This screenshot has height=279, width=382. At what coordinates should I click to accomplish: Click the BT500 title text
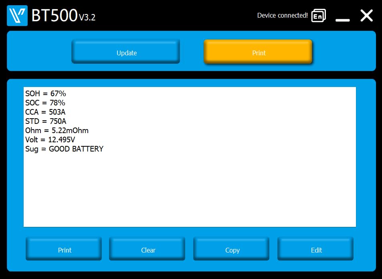click(x=55, y=16)
